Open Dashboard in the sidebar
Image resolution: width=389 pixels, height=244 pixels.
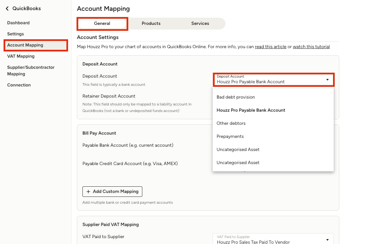[18, 23]
